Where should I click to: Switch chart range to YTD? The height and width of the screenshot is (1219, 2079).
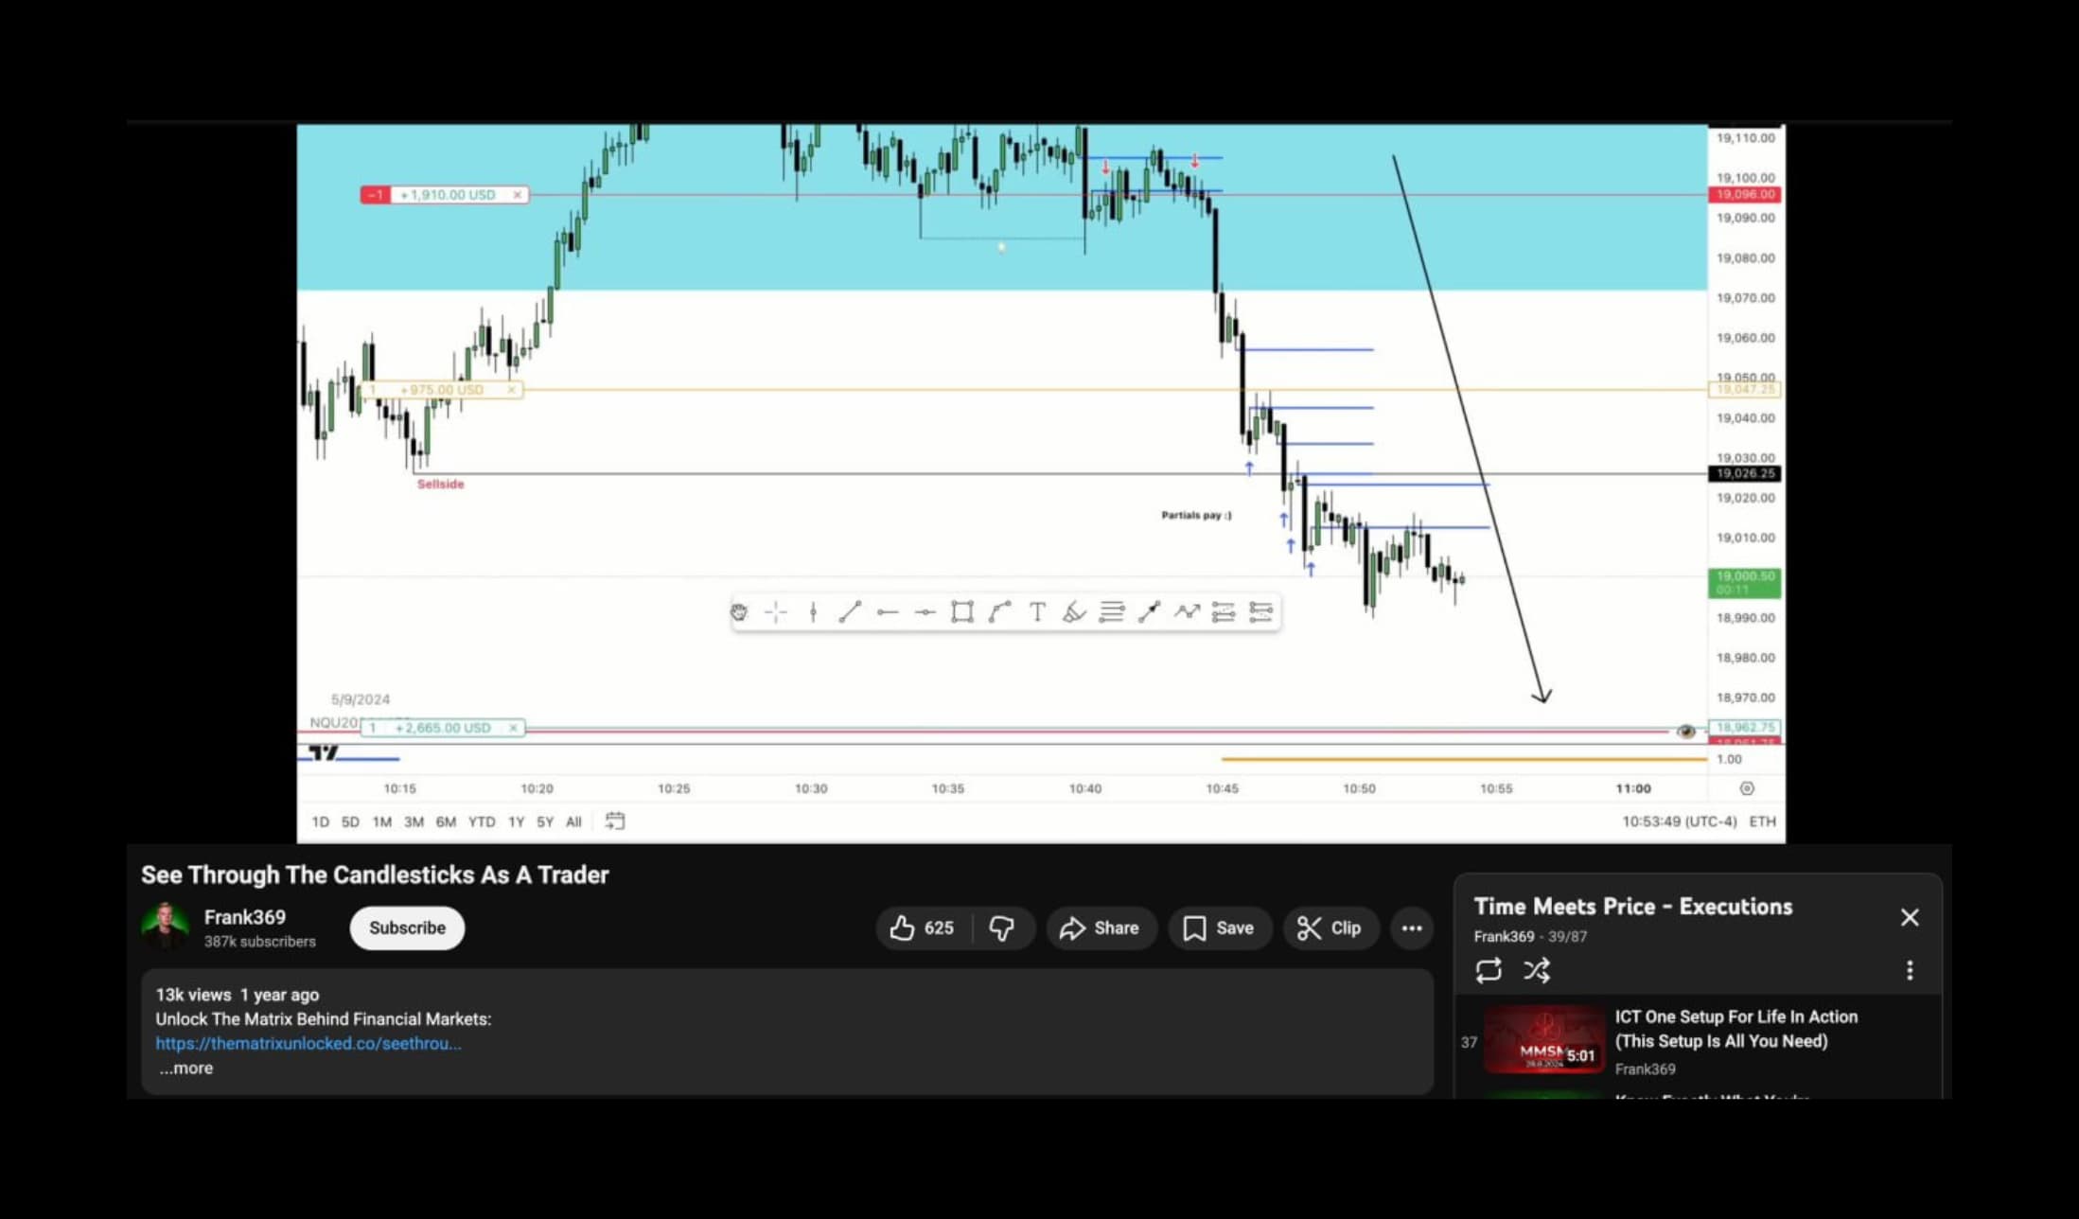click(x=482, y=821)
